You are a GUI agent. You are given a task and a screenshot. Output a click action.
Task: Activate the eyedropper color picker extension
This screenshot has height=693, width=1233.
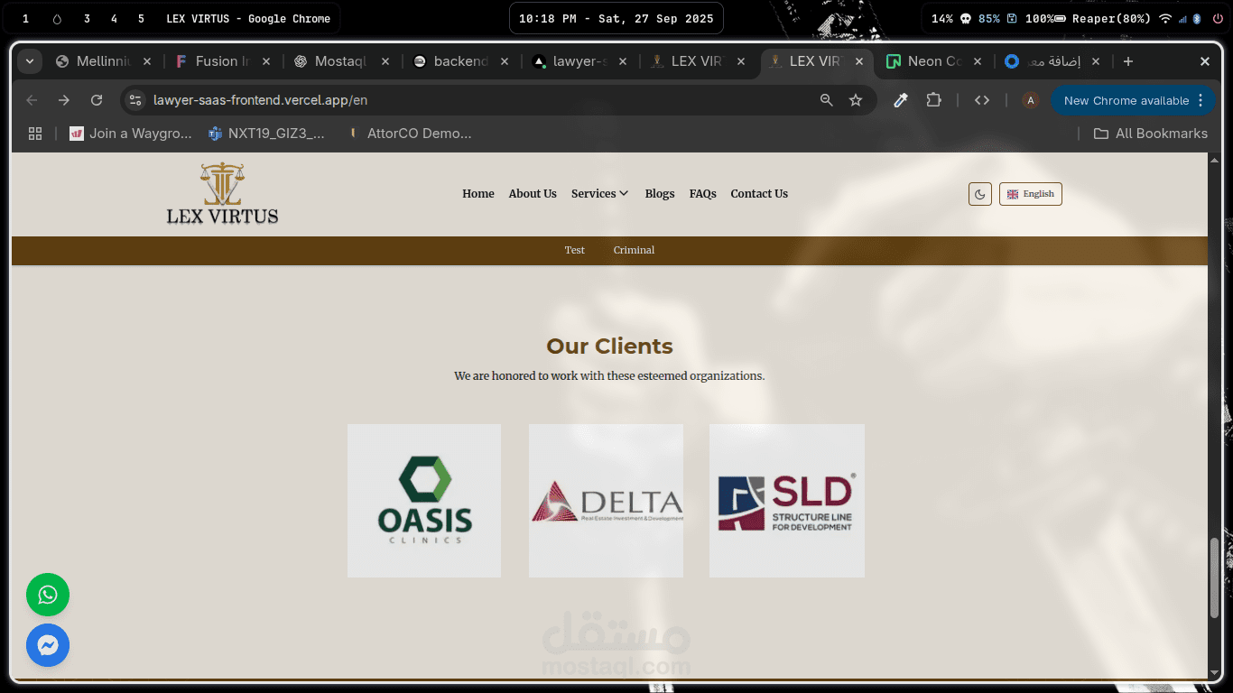pos(900,100)
